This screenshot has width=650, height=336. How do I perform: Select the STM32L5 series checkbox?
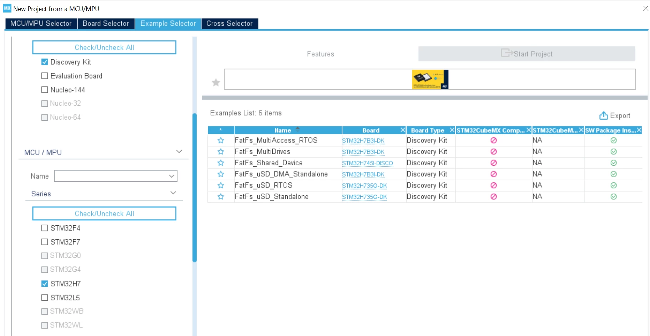click(x=45, y=297)
